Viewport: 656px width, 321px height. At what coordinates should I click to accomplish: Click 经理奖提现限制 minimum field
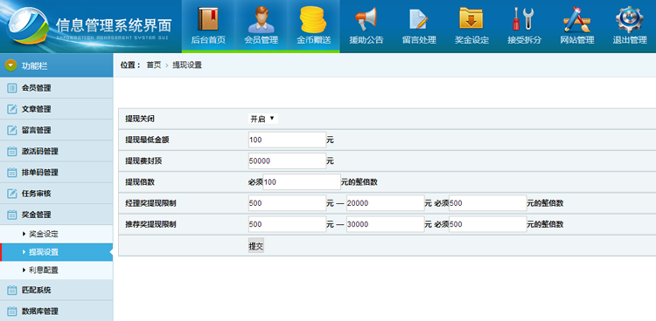(287, 203)
